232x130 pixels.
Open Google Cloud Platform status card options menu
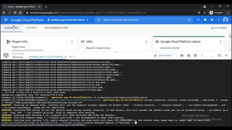click(220, 42)
